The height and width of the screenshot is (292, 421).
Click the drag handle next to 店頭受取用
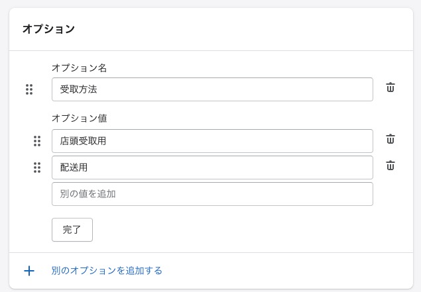pyautogui.click(x=37, y=141)
